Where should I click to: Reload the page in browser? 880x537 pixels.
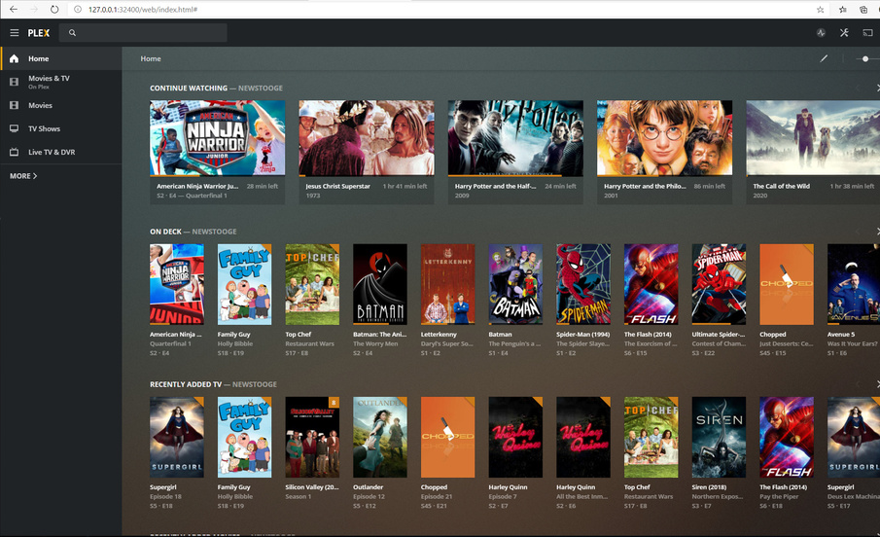(x=53, y=9)
